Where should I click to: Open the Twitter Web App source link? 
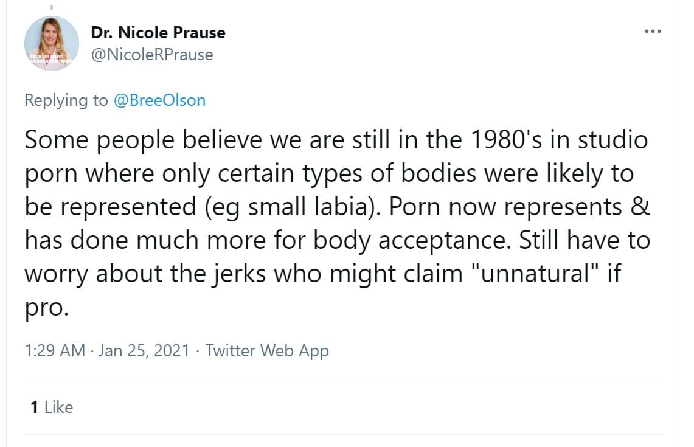pyautogui.click(x=267, y=350)
